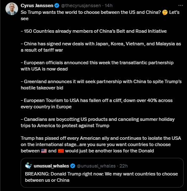Click Cyrus Janssen's blue verified badge
The width and height of the screenshot is (187, 191).
(x=57, y=5)
